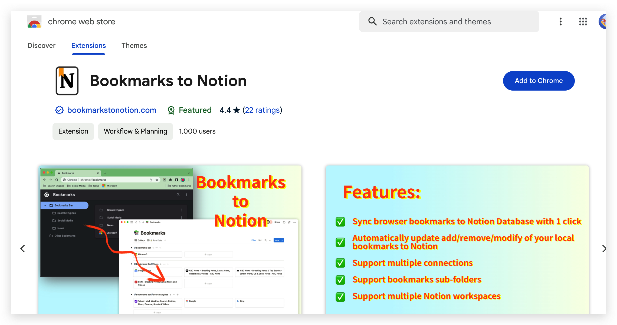
Task: Open the Google apps grid
Action: (x=583, y=22)
